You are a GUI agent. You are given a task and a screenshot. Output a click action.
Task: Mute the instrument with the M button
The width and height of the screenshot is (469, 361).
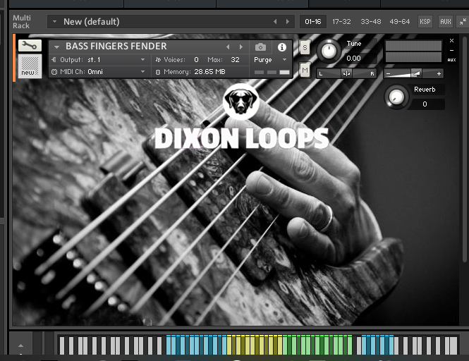click(x=305, y=70)
